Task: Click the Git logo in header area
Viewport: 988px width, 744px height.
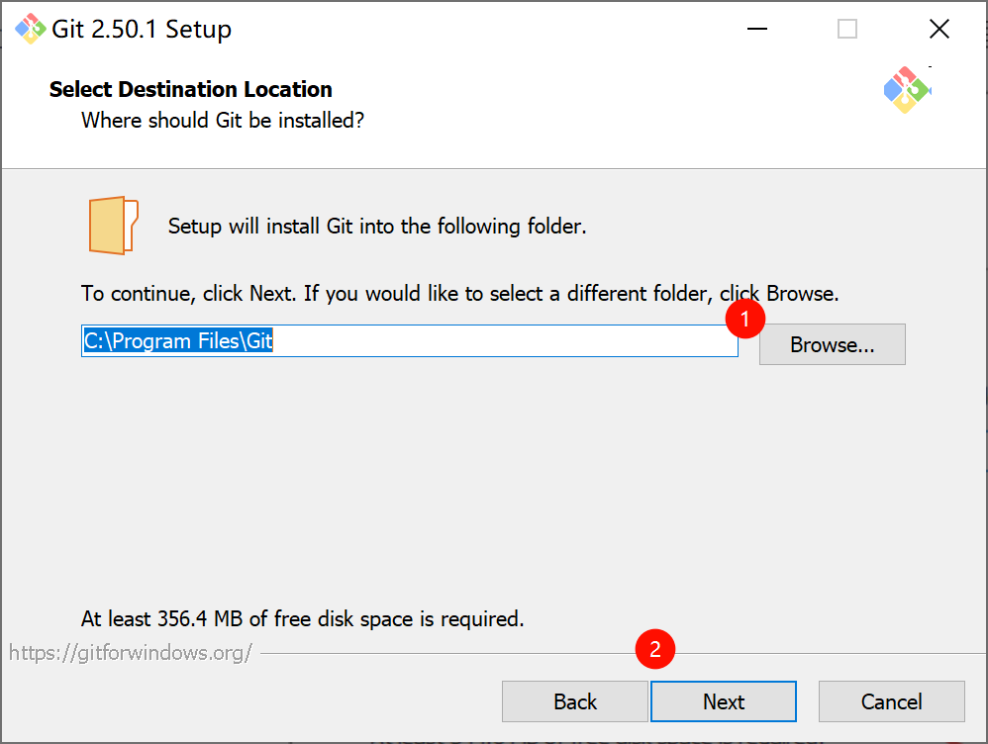Action: coord(907,90)
